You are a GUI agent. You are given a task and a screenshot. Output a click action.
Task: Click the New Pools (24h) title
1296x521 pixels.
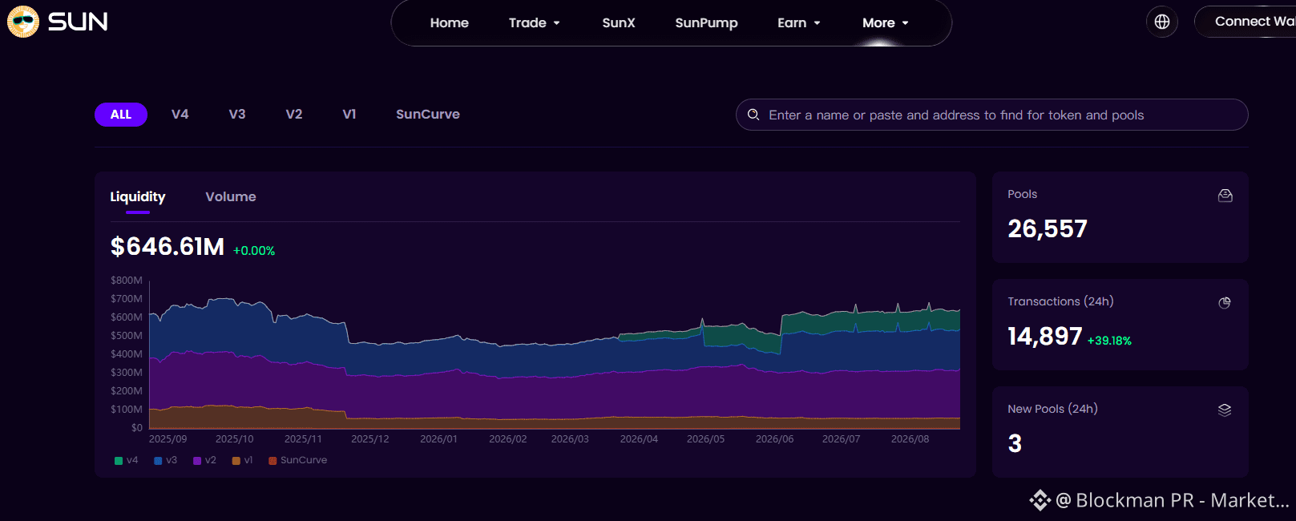coord(1052,409)
